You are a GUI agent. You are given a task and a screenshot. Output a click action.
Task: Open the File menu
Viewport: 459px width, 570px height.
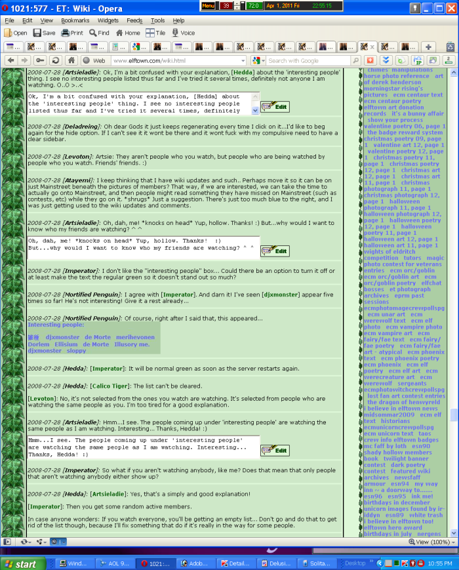tap(9, 20)
